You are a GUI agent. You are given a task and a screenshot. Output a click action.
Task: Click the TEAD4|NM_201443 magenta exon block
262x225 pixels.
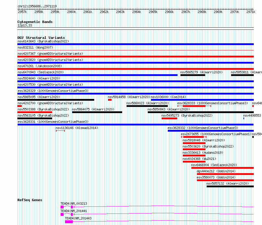click(69, 222)
